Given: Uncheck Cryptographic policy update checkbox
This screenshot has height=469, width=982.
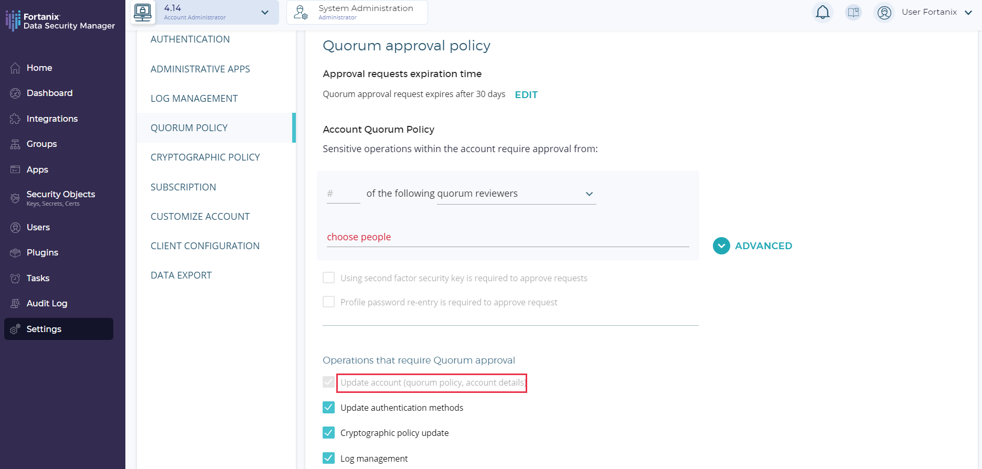Looking at the screenshot, I should [329, 433].
